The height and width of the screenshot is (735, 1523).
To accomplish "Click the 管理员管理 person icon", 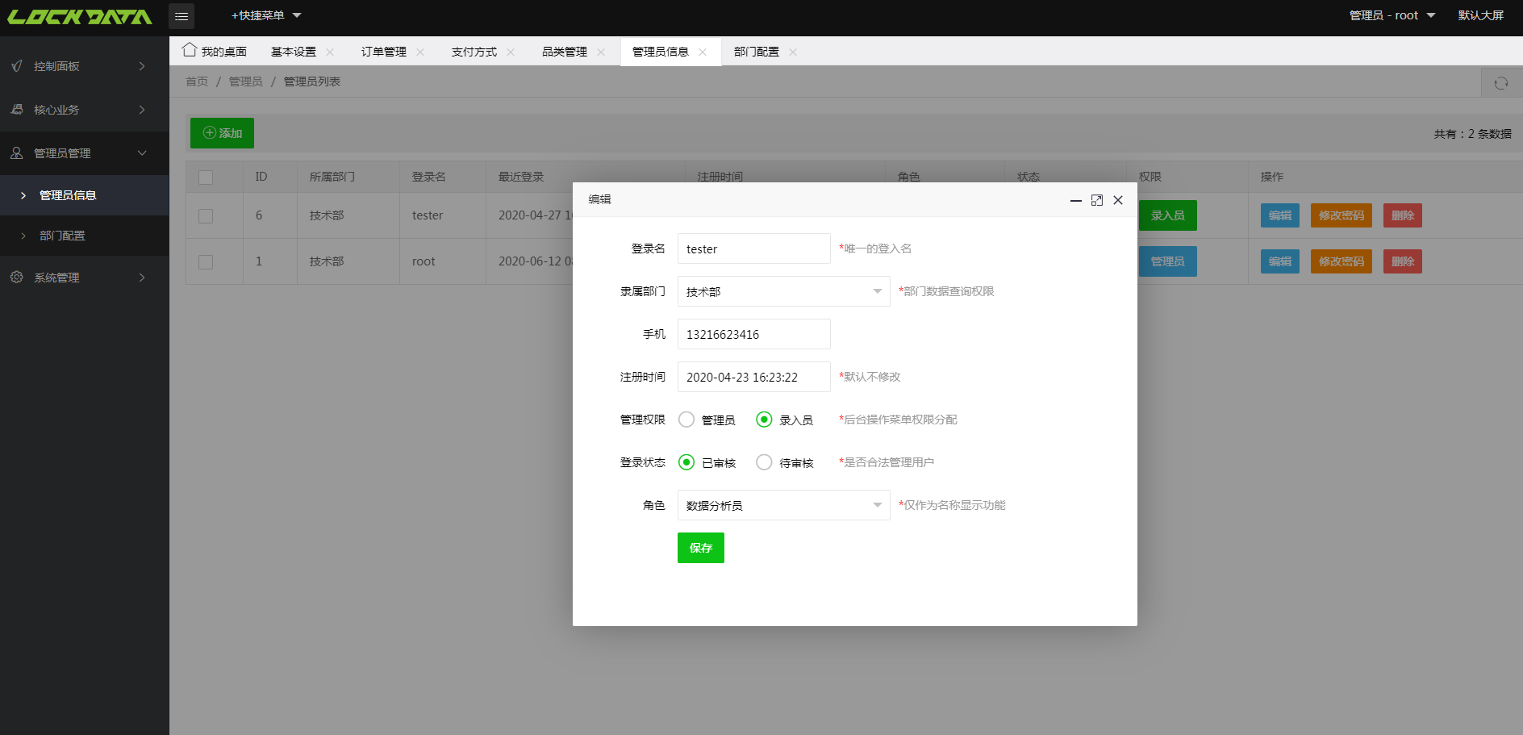I will coord(16,152).
